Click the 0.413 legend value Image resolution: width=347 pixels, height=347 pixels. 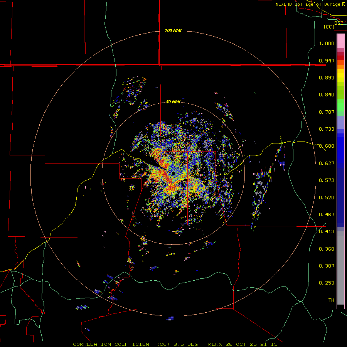point(327,232)
